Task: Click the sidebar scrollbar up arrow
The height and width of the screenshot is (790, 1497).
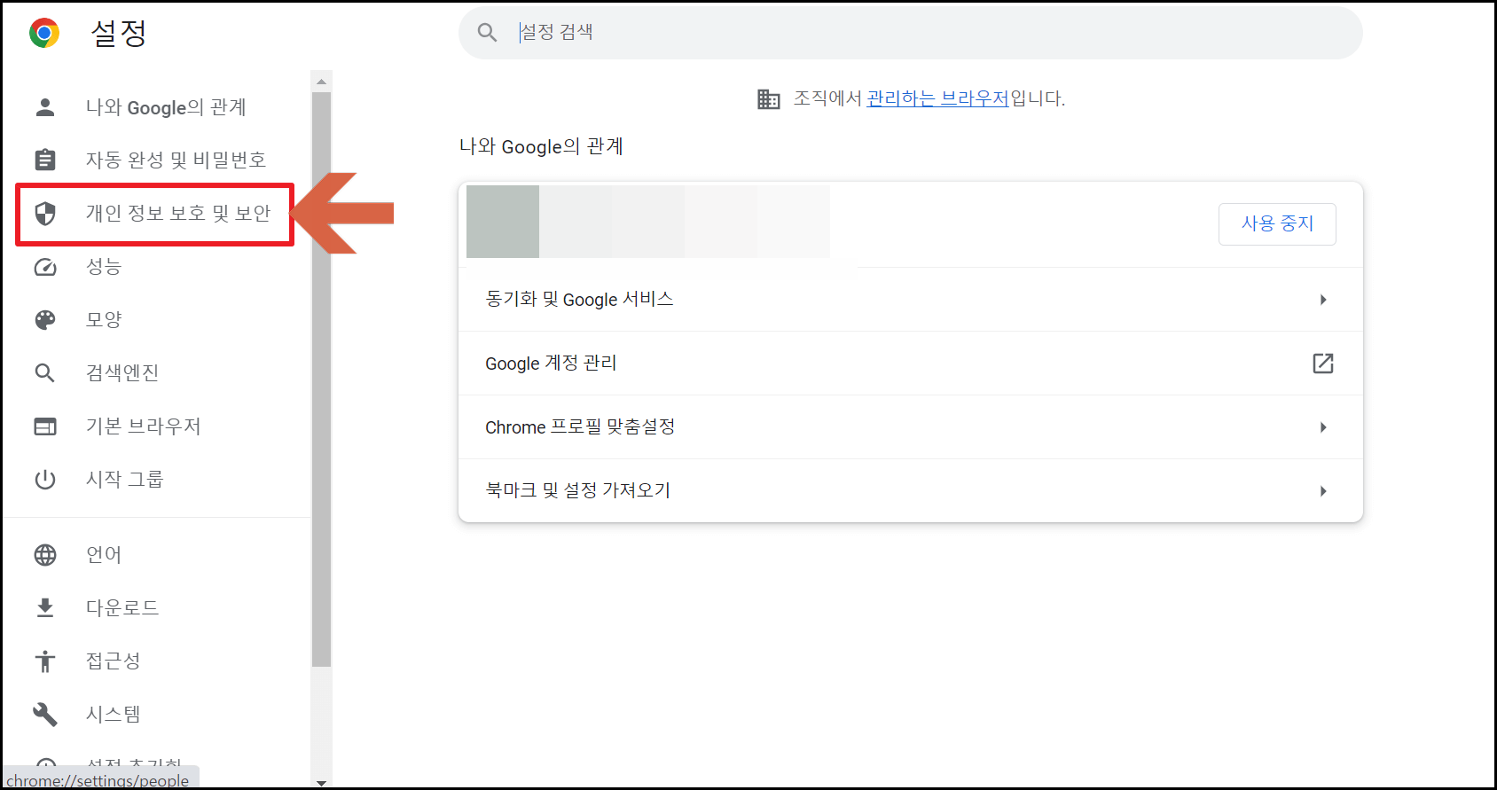Action: [321, 82]
